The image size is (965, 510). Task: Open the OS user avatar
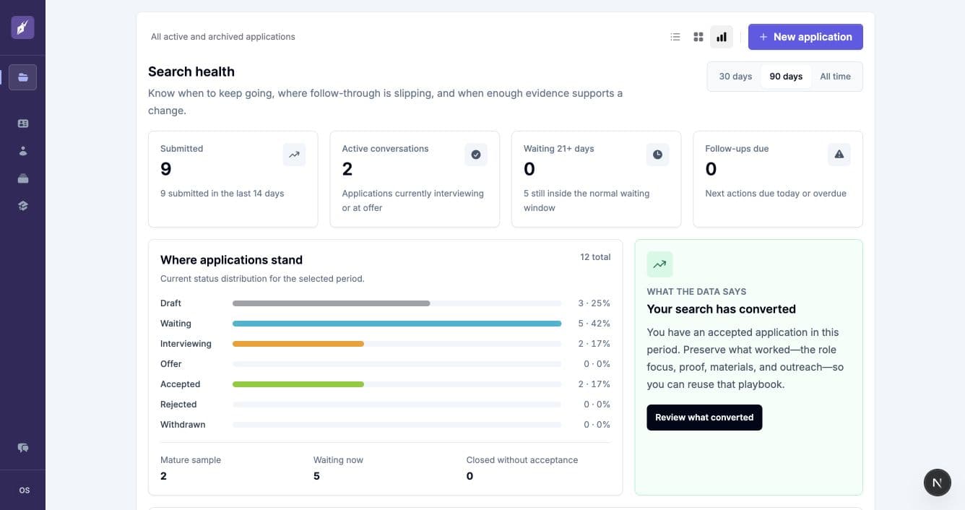pos(24,490)
